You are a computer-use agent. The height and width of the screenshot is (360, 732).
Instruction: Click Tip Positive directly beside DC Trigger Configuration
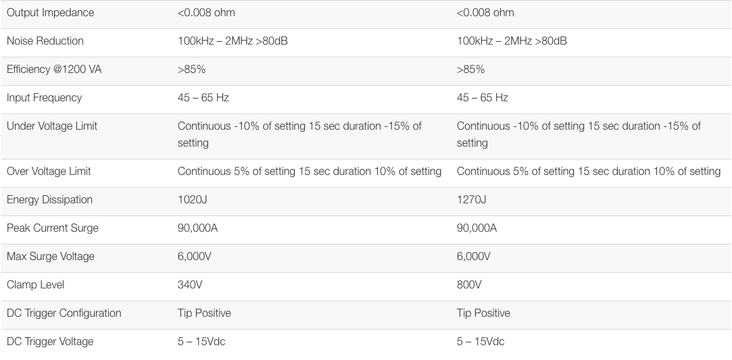click(x=204, y=313)
